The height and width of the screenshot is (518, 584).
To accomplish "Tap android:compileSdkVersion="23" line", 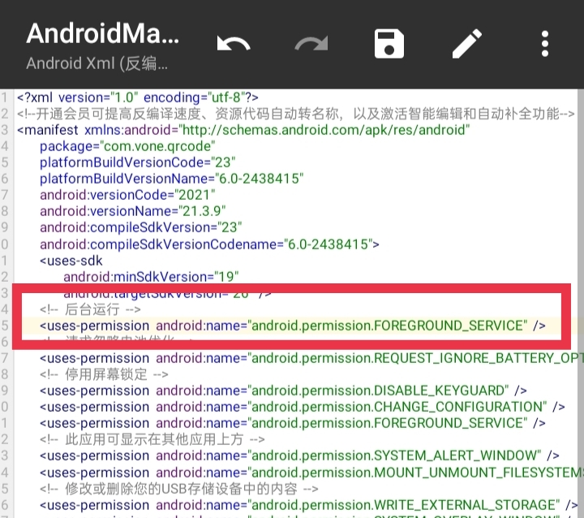I will [x=141, y=227].
